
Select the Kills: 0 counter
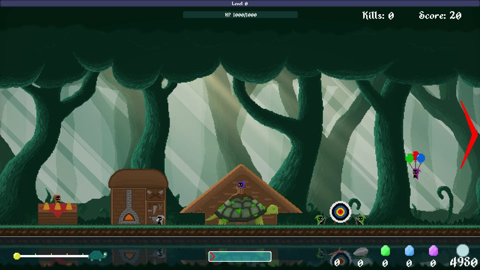(377, 16)
